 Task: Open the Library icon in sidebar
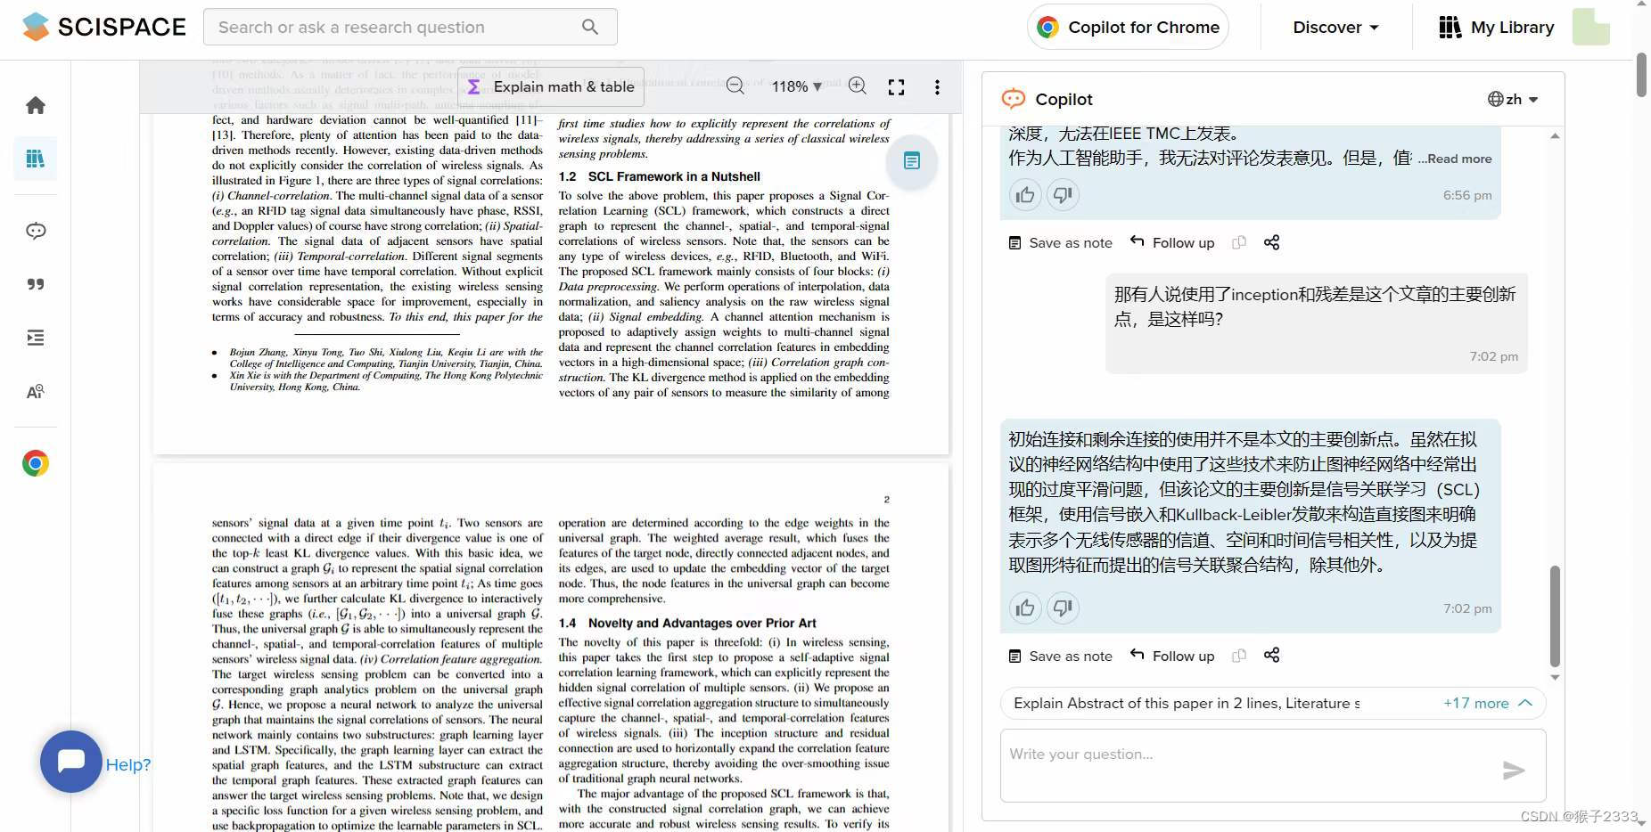(x=36, y=159)
